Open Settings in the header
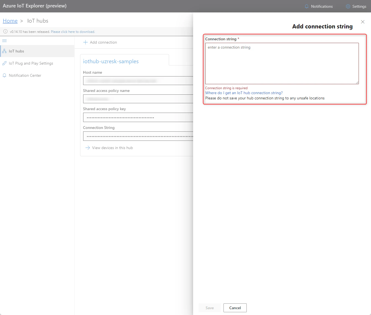 pos(356,6)
